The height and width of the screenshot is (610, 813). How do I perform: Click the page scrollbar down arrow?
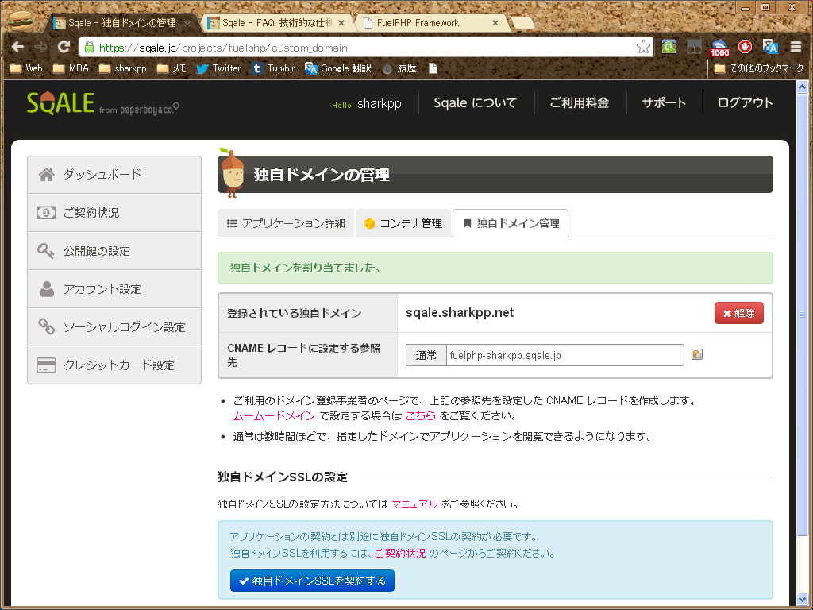(x=802, y=599)
